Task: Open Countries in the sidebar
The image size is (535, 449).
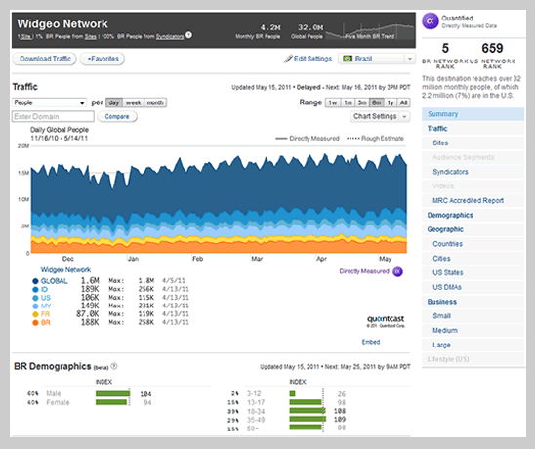Action: click(x=473, y=244)
